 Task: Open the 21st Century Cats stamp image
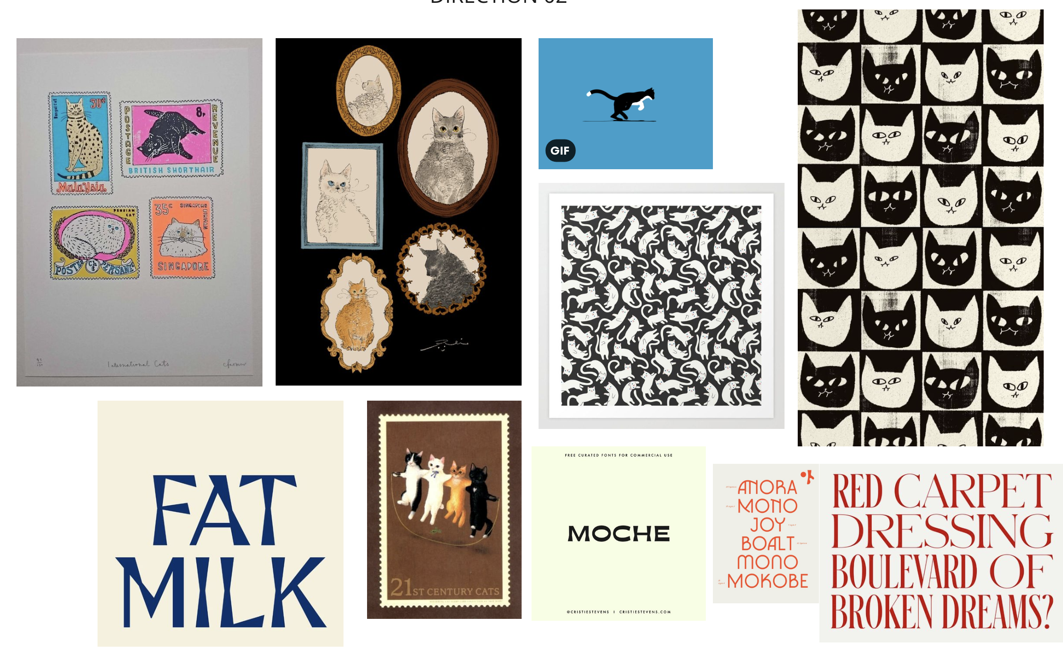444,510
